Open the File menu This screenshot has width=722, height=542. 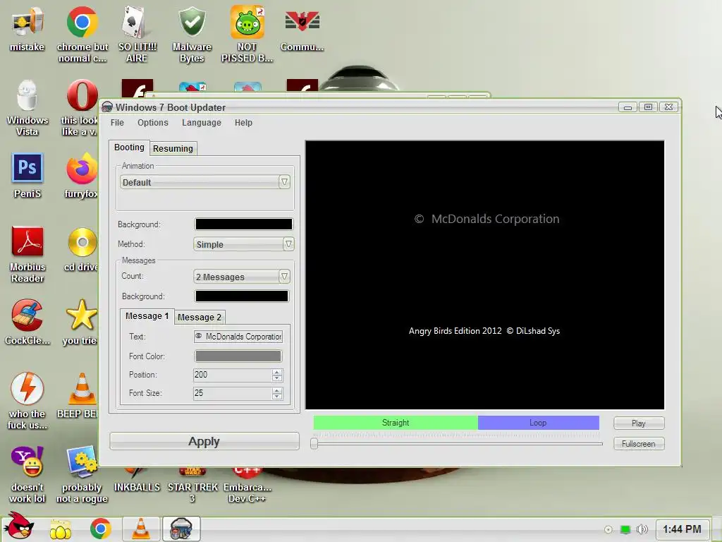click(x=117, y=123)
